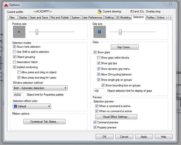Click the AutoCAD logo icon in title bar

coord(6,5)
